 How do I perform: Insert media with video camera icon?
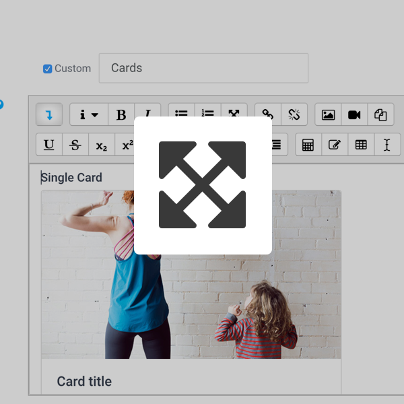point(354,114)
